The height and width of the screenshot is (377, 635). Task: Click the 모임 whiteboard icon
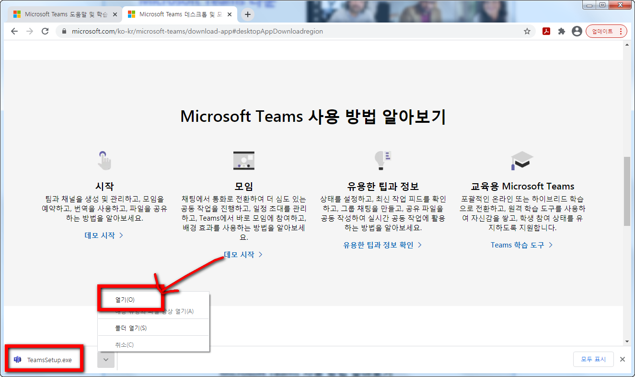pos(244,161)
